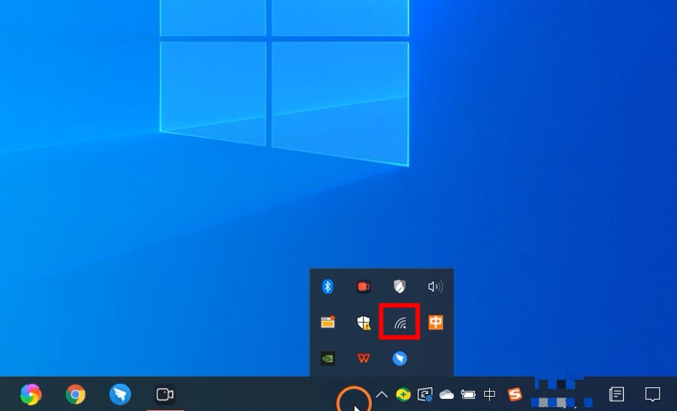Image resolution: width=677 pixels, height=411 pixels.
Task: Launch Google Chrome from taskbar
Action: coord(76,394)
